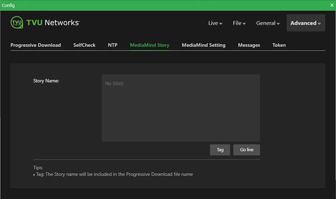Switch to the SelfCheck tab
336x199 pixels.
[84, 45]
